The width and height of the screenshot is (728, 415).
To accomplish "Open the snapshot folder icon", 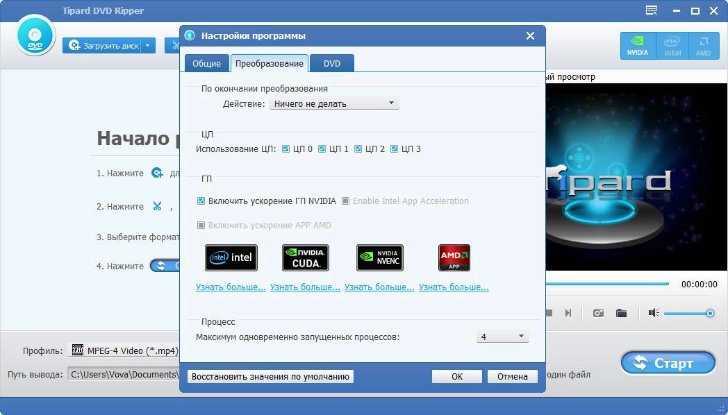I will [x=621, y=314].
